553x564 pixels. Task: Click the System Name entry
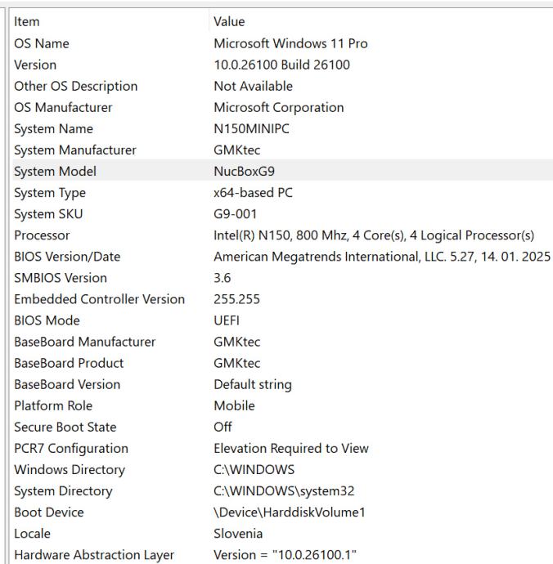(x=54, y=129)
